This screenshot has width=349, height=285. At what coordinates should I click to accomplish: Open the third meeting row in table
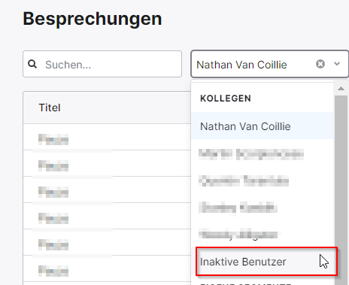pyautogui.click(x=107, y=189)
